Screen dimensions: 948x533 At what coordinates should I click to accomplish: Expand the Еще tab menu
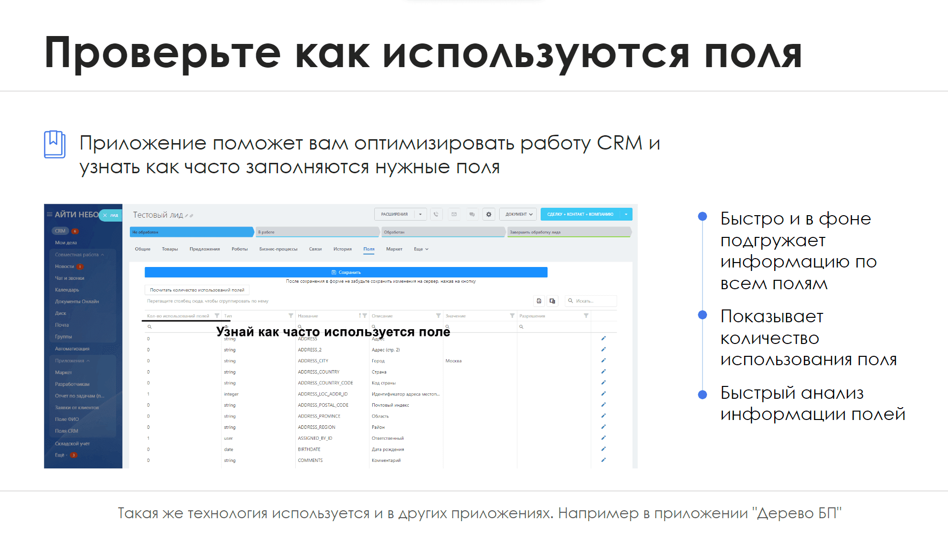coord(421,249)
